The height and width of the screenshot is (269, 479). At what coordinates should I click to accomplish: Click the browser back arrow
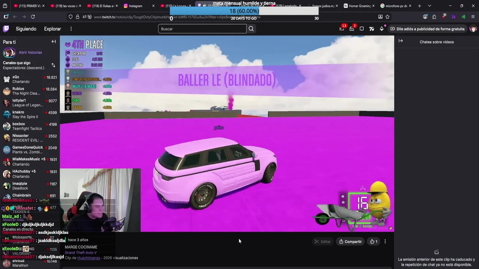pyautogui.click(x=15, y=17)
